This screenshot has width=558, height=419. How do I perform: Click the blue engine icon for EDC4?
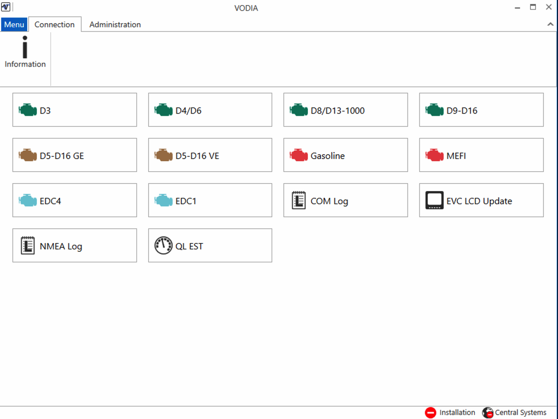tap(28, 201)
